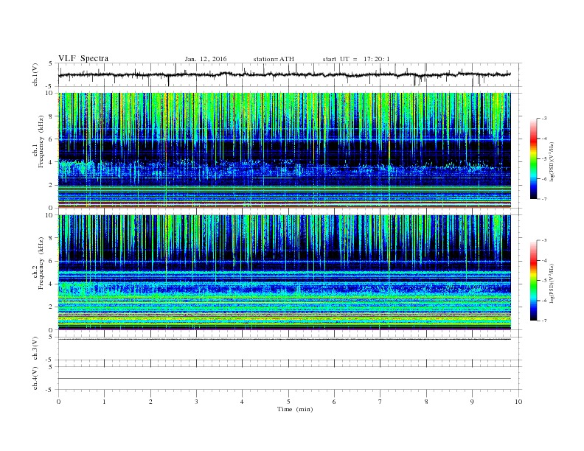Click time axis tick label "10" at bottom right

(518, 402)
